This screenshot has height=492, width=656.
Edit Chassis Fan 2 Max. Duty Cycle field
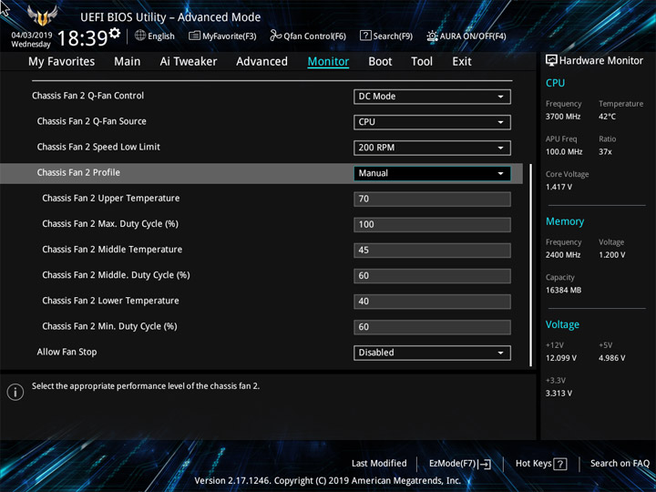click(x=432, y=225)
